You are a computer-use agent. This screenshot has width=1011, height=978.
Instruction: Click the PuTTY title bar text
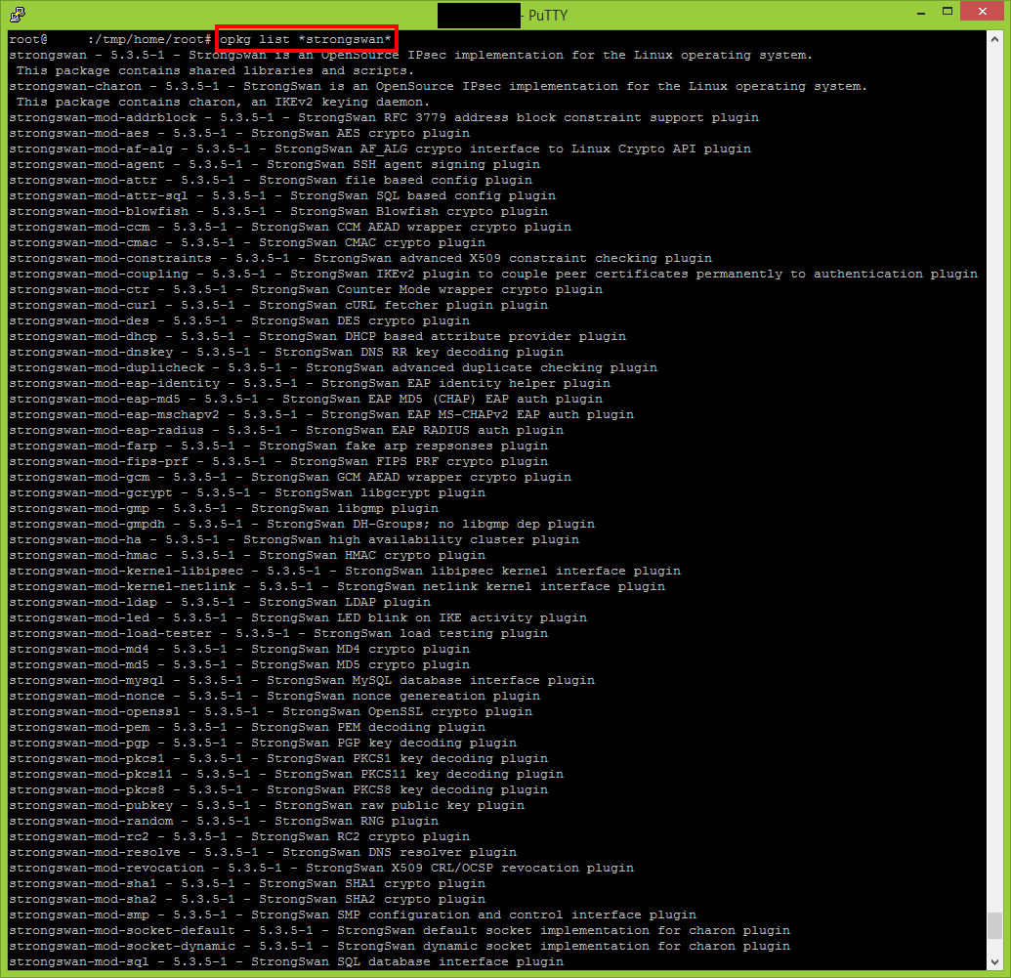(548, 16)
